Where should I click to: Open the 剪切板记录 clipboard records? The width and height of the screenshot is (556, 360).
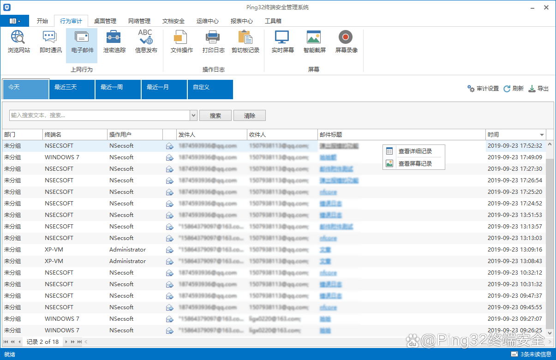coord(245,42)
